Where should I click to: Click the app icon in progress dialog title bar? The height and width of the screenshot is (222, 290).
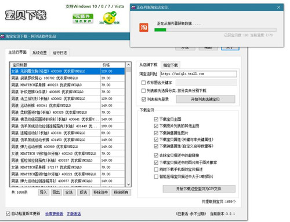(x=133, y=8)
